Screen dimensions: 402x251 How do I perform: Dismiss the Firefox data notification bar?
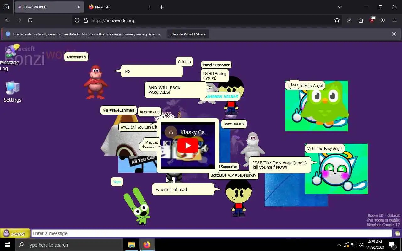pos(394,34)
